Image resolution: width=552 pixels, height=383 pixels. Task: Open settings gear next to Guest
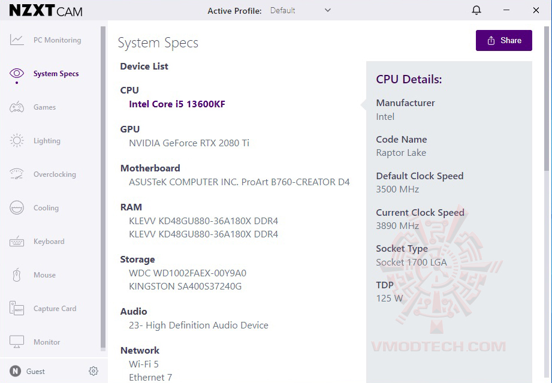[93, 371]
